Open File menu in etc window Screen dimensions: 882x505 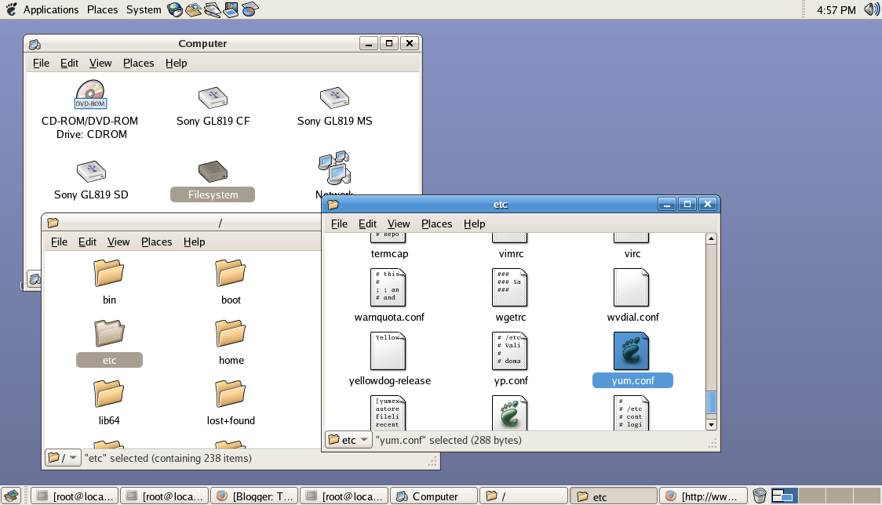pos(339,223)
